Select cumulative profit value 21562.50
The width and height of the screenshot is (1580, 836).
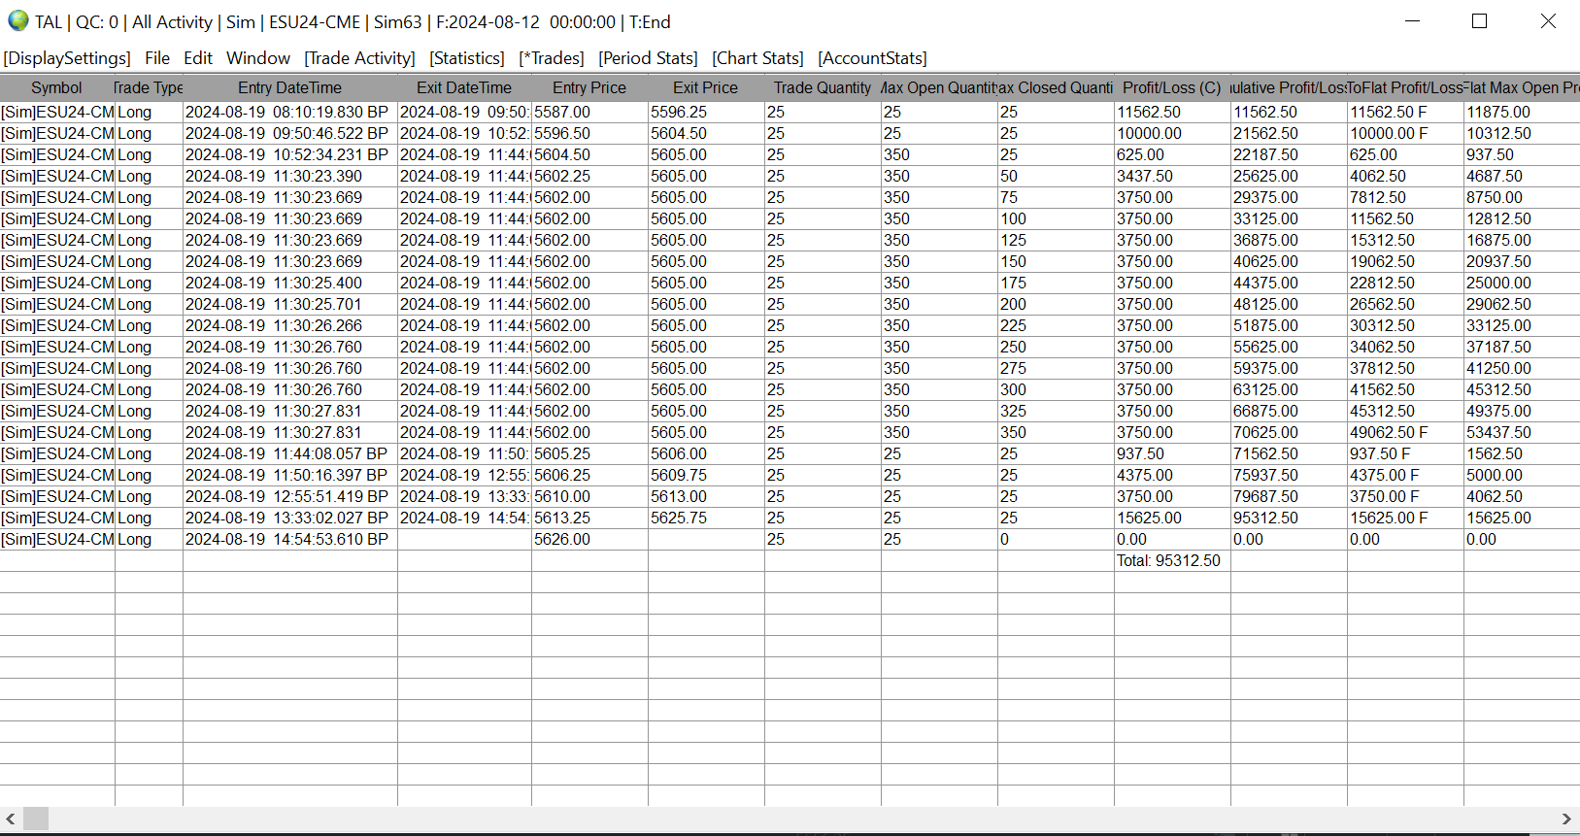coord(1289,133)
